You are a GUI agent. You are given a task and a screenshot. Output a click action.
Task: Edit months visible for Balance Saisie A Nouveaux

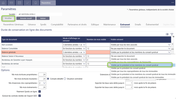point(98,56)
